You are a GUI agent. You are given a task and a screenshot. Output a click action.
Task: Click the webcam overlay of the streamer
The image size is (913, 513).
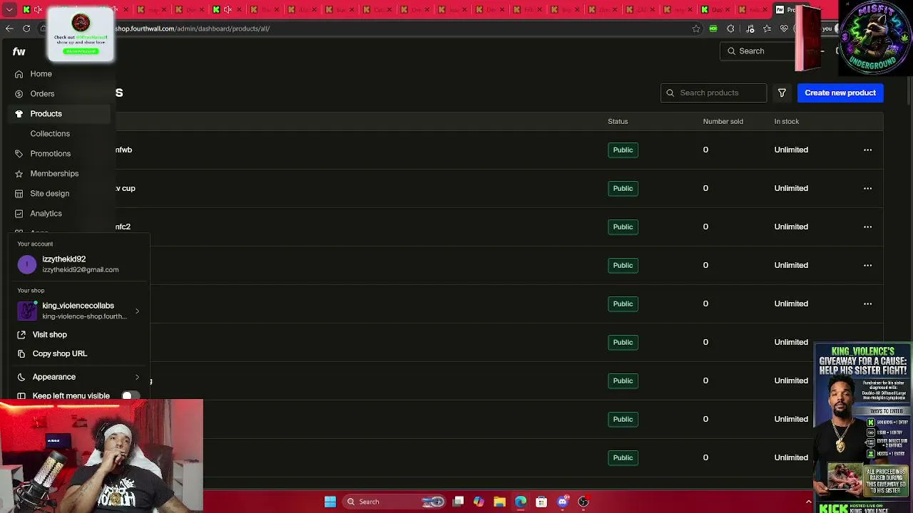101,456
